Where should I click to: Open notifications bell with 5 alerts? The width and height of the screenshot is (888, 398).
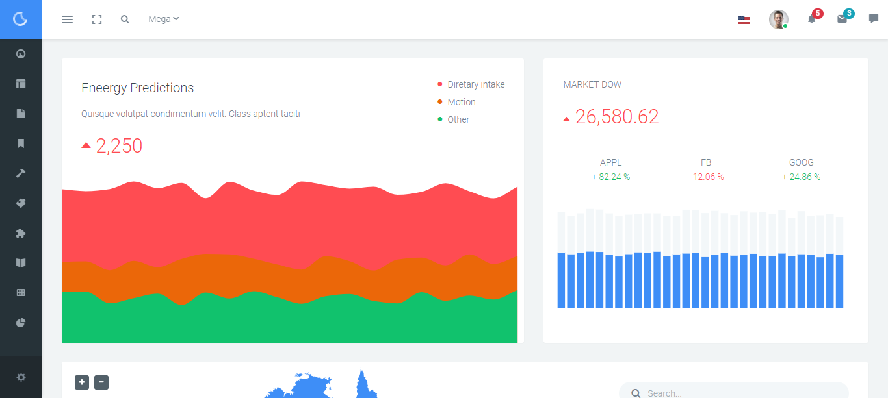tap(812, 19)
